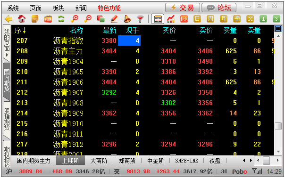Click the zoom in magnifier icon
The height and width of the screenshot is (178, 285).
pyautogui.click(x=75, y=19)
